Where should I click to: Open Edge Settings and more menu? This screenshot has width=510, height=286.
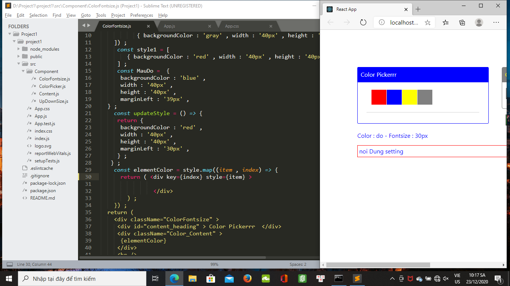496,22
